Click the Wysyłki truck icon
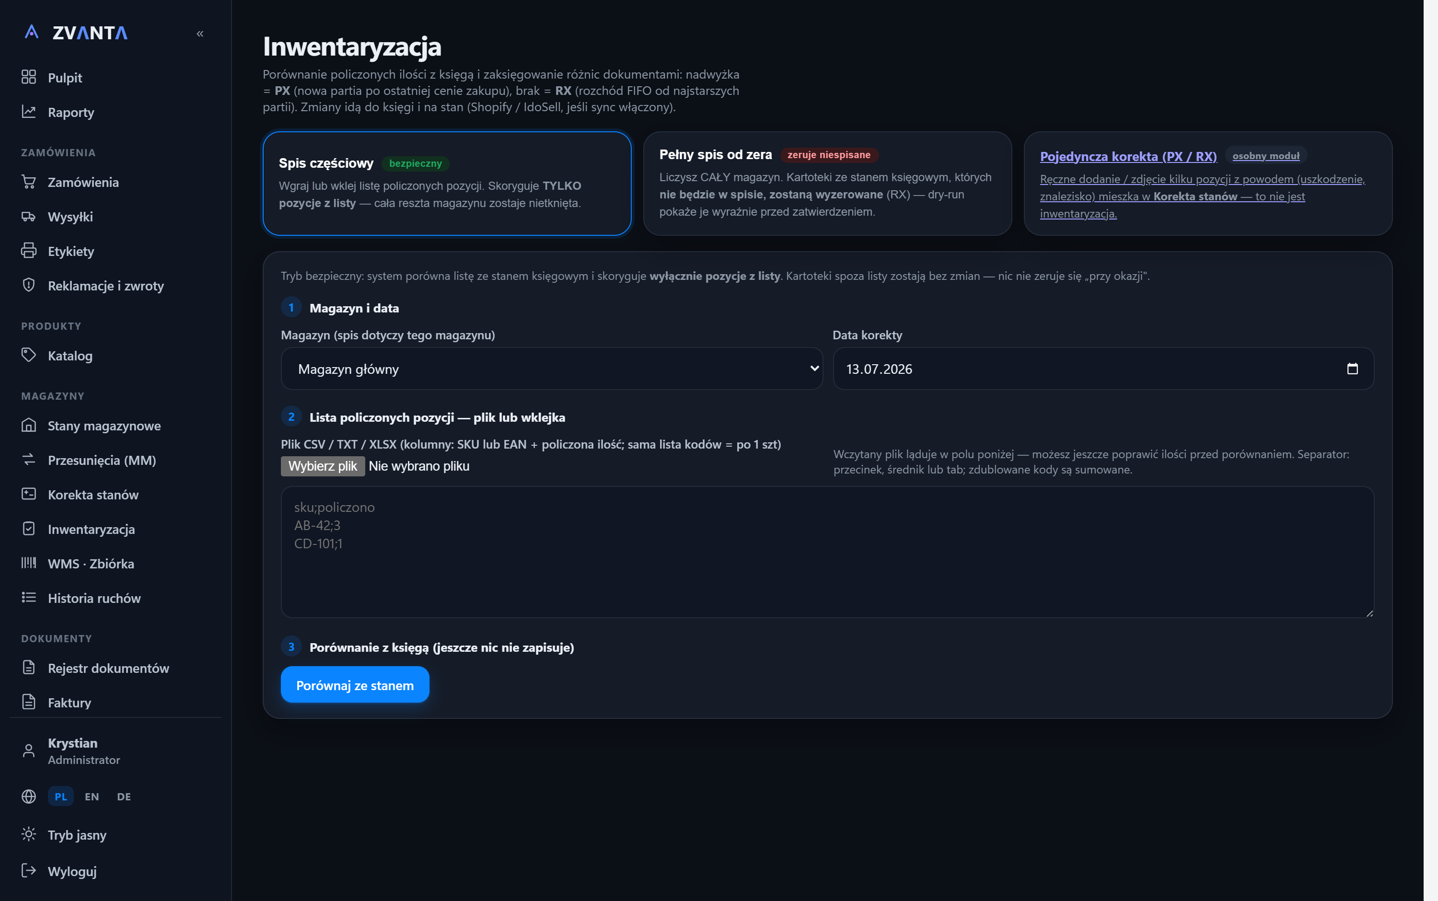 pyautogui.click(x=29, y=216)
